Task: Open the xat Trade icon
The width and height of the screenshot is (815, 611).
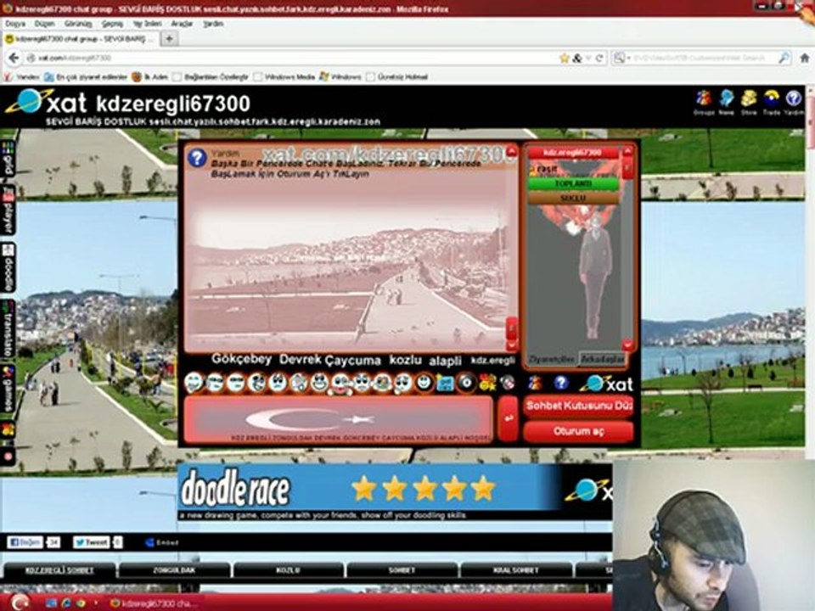Action: tap(772, 99)
